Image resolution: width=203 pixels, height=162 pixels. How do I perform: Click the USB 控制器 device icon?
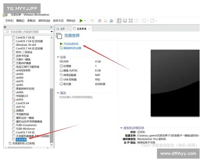pyautogui.click(x=61, y=79)
